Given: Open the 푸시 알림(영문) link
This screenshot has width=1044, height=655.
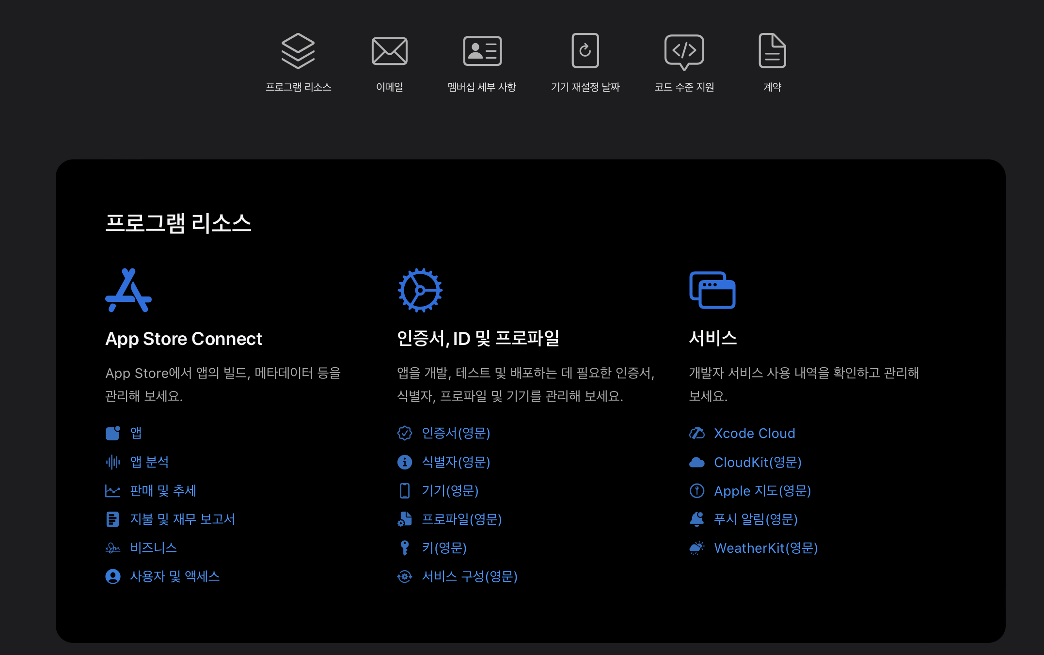Looking at the screenshot, I should coord(756,519).
